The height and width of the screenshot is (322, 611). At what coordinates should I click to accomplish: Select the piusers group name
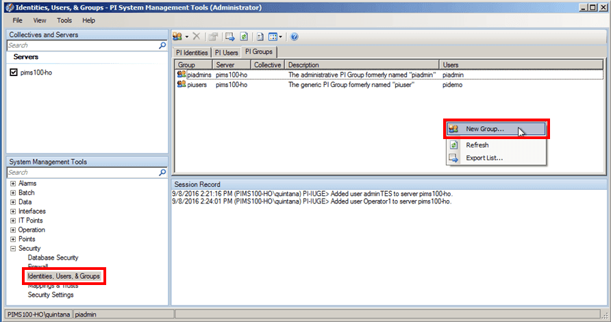pyautogui.click(x=197, y=84)
